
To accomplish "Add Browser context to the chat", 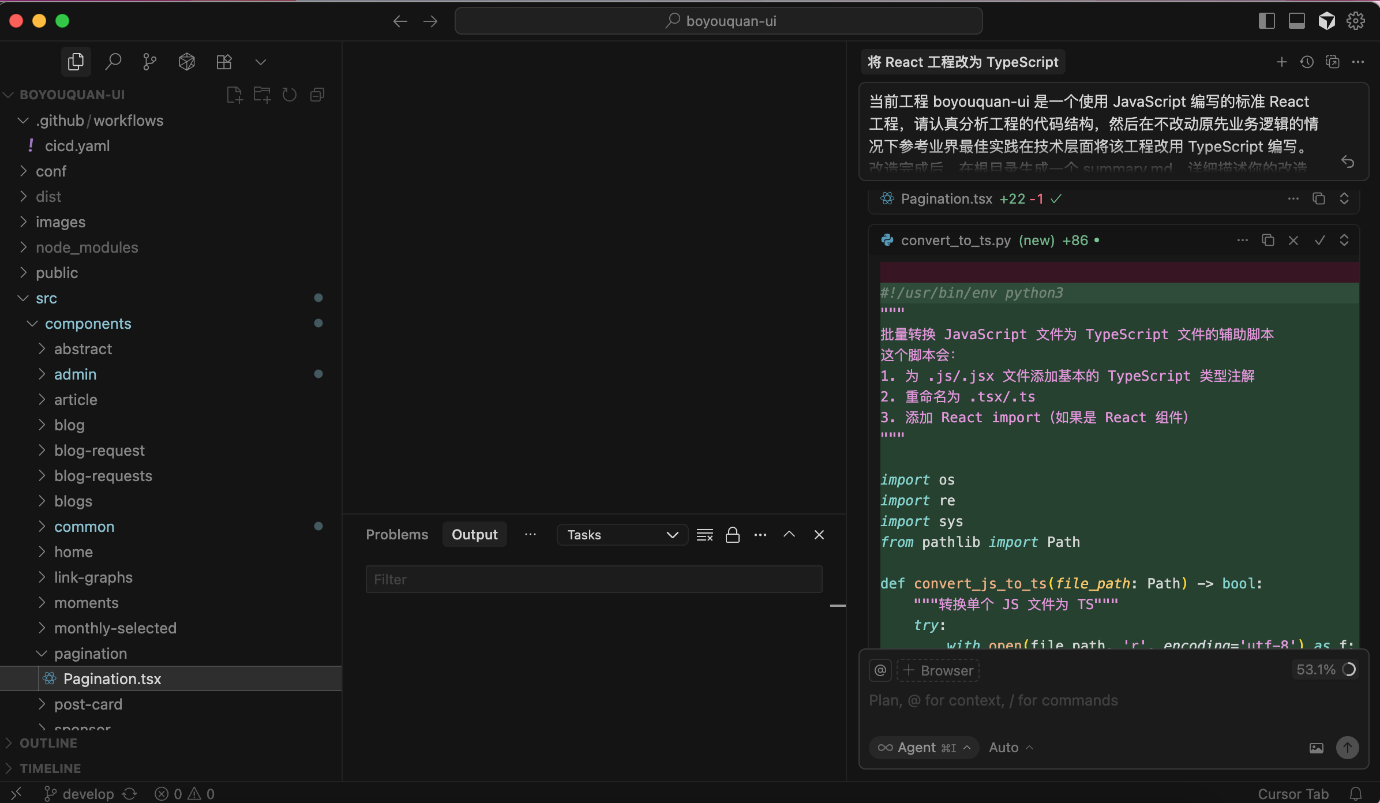I will tap(937, 670).
